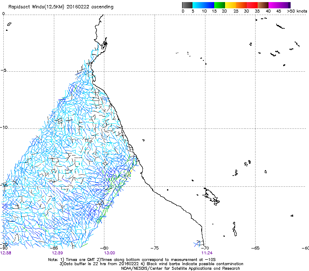Click the note line 'Times are GMT'
This screenshot has width=309, height=271.
click(x=80, y=260)
